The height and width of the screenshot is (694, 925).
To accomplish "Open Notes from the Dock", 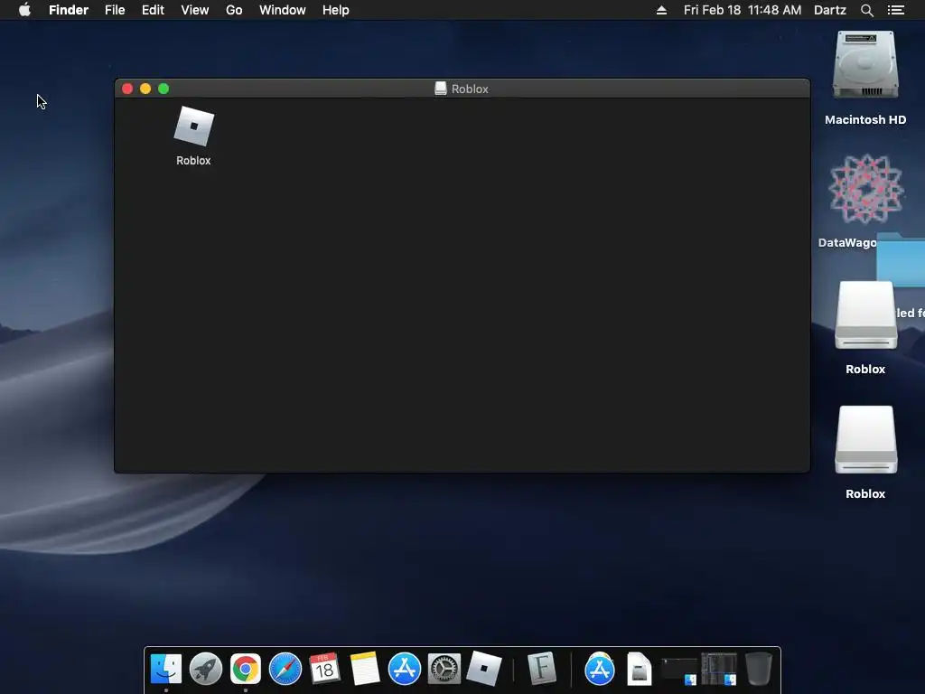I will pos(365,669).
